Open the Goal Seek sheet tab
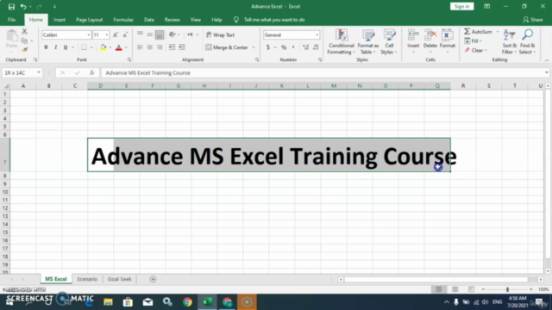The width and height of the screenshot is (552, 310). (x=119, y=279)
